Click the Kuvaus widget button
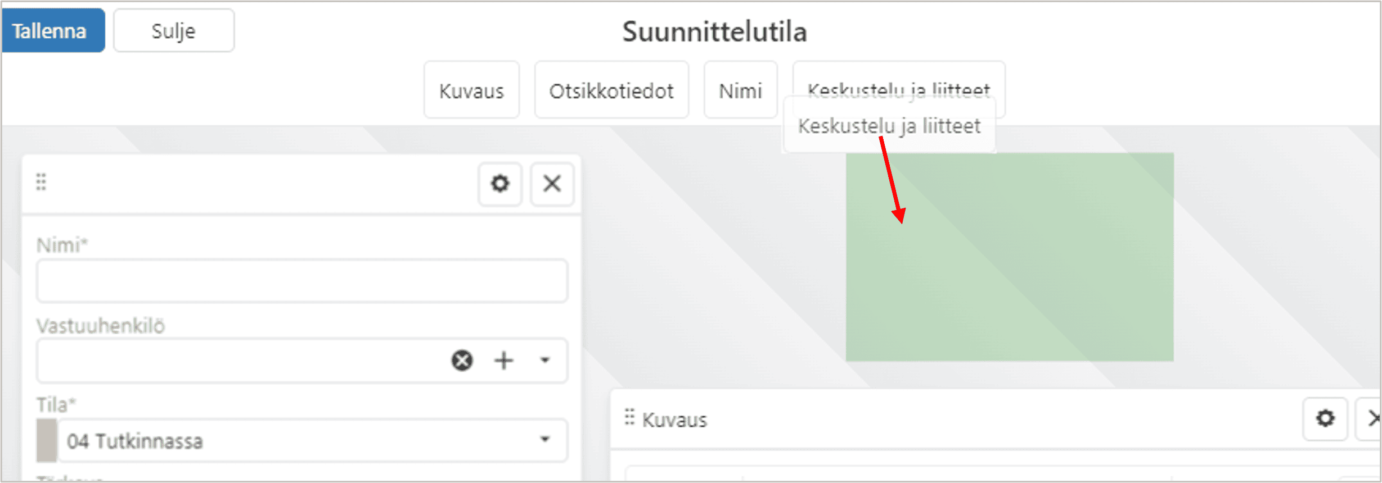The height and width of the screenshot is (483, 1382). [x=471, y=90]
